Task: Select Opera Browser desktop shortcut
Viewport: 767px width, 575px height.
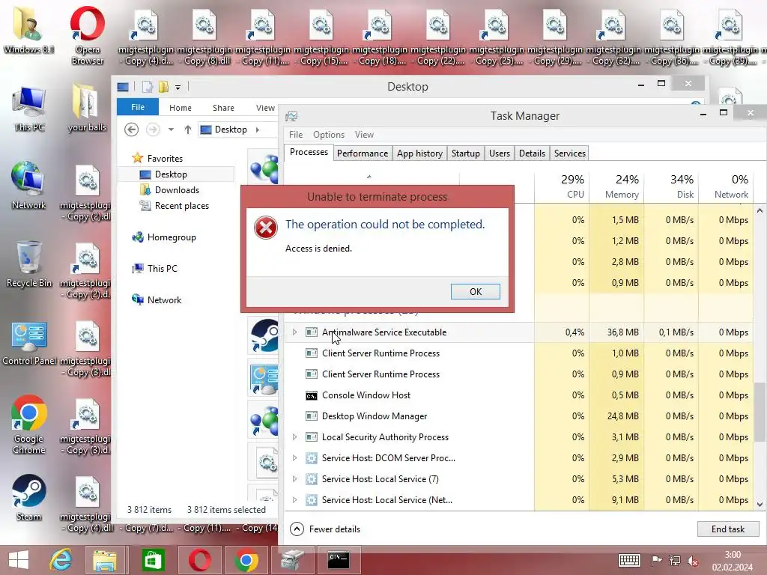Action: 87,35
